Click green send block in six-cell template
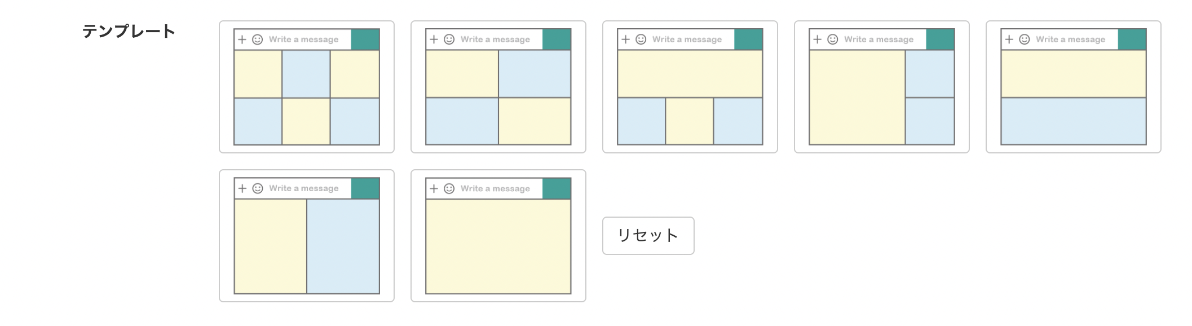Screen dimensions: 1192x326 [x=365, y=39]
